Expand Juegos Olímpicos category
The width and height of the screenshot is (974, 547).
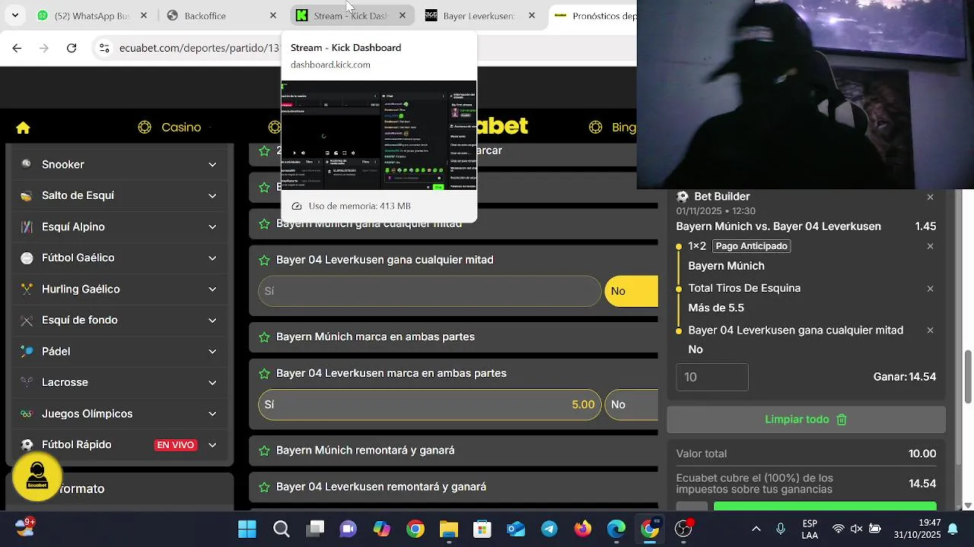point(212,414)
